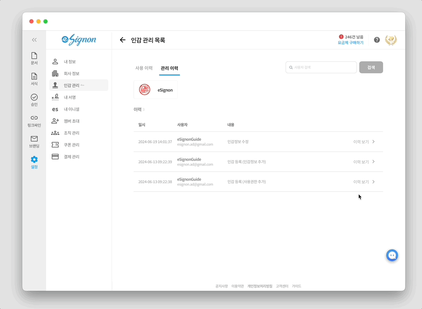
Task: Click the 일시 column header
Action: tap(142, 125)
